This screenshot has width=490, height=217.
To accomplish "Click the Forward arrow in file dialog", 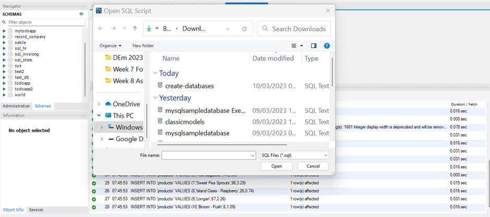I will [x=113, y=29].
